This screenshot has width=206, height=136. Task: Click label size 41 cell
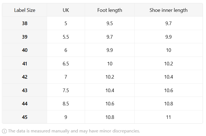(25, 64)
